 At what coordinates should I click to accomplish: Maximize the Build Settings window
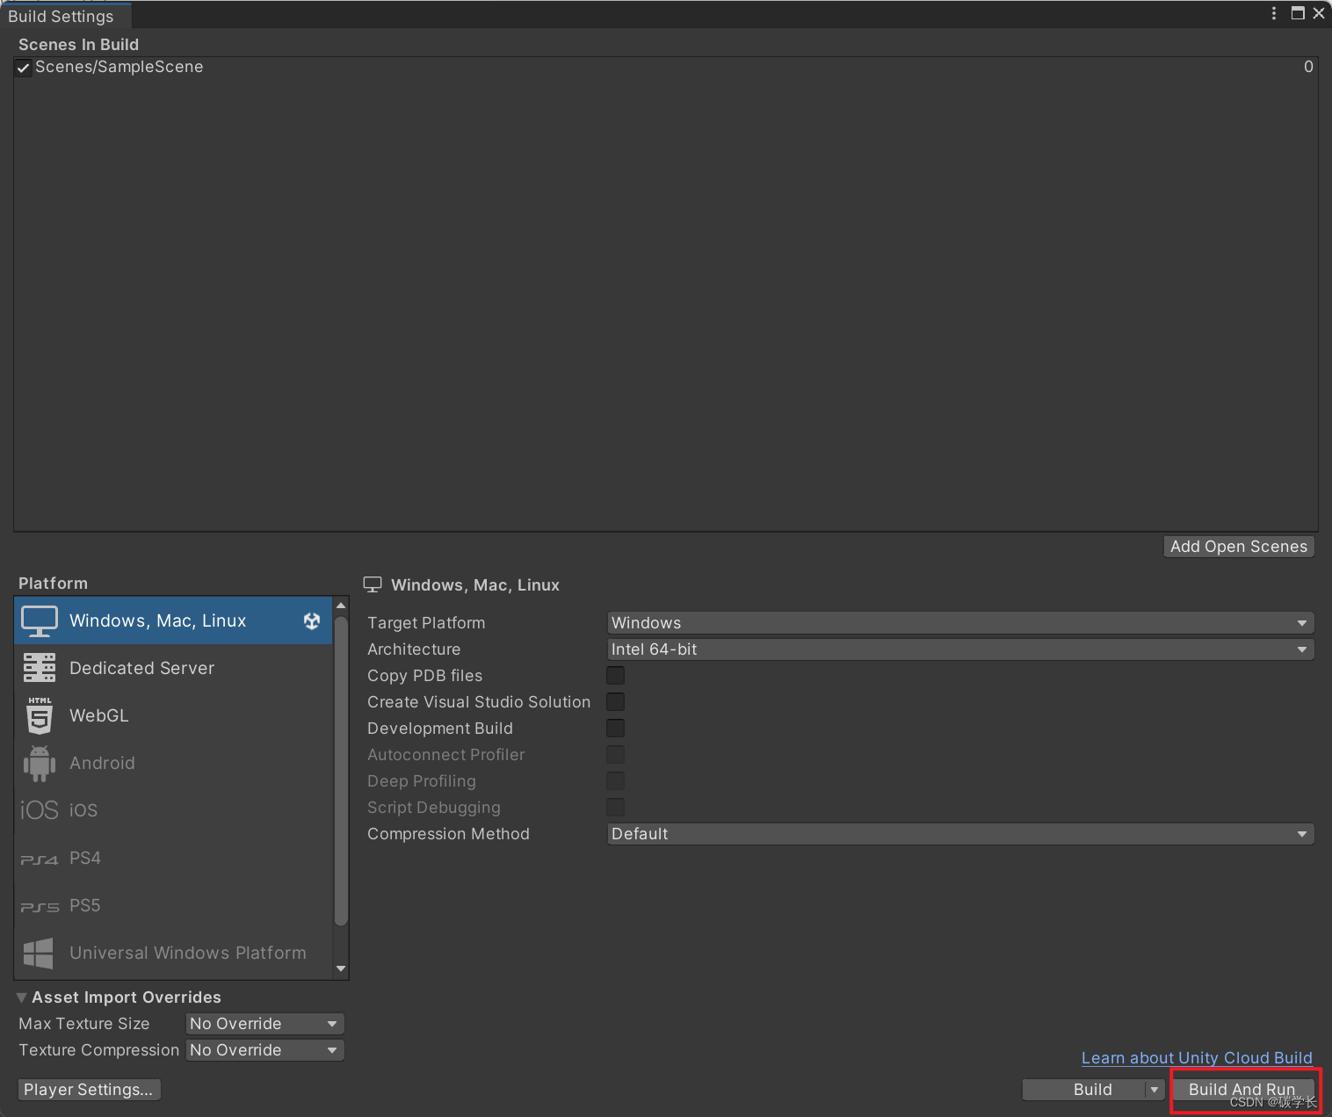(1298, 13)
